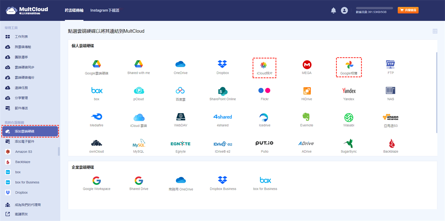Switch to Instagram下載器 tab
Viewport: 445px width, 221px height.
(x=105, y=10)
